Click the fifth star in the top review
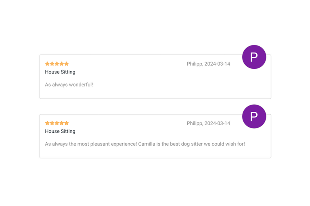Screen dimensions: 310x206 [67, 64]
